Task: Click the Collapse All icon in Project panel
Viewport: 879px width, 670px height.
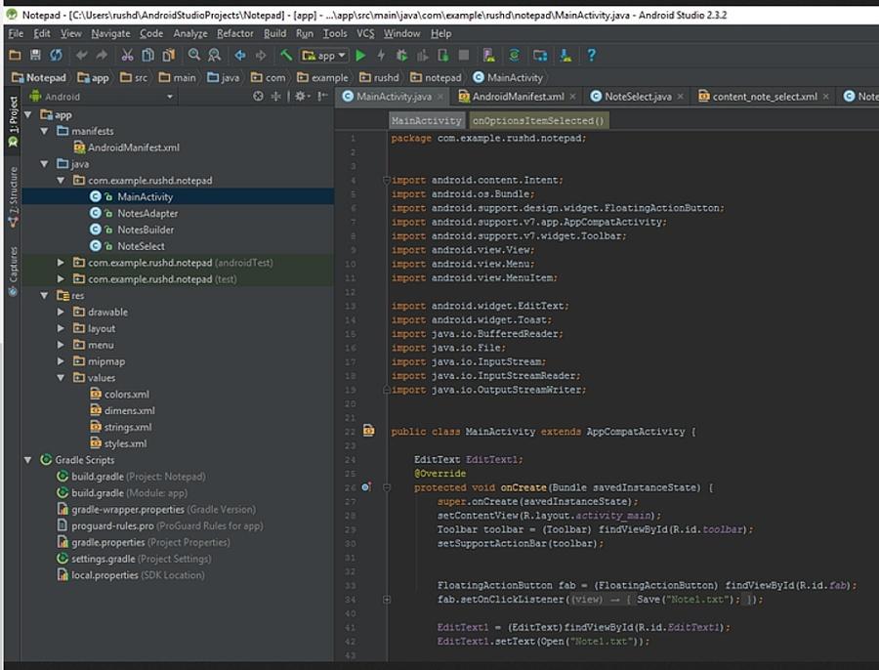Action: [x=275, y=97]
